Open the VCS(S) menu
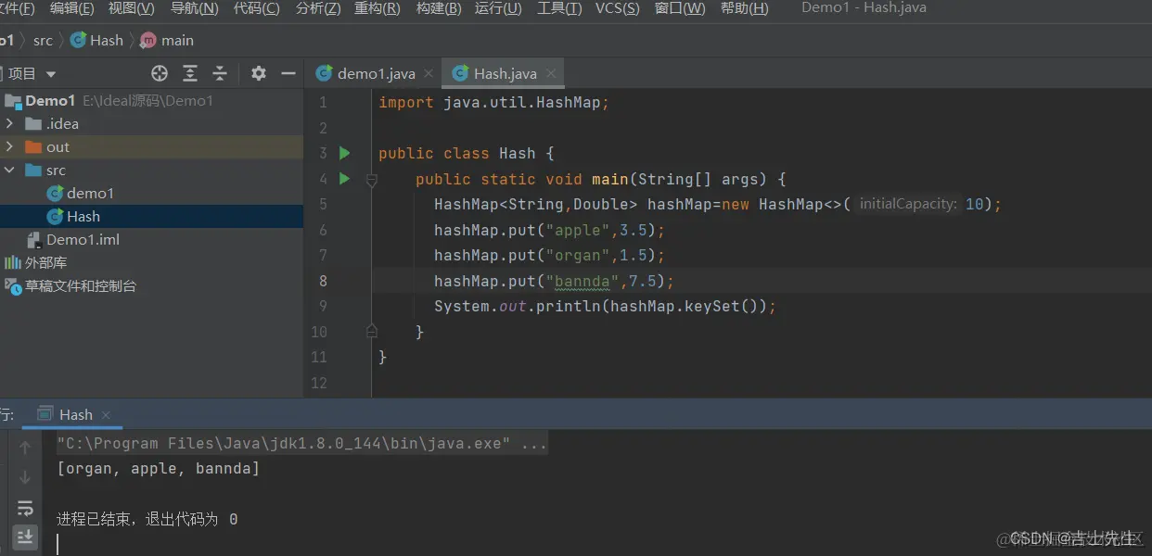The width and height of the screenshot is (1152, 556). point(617,8)
